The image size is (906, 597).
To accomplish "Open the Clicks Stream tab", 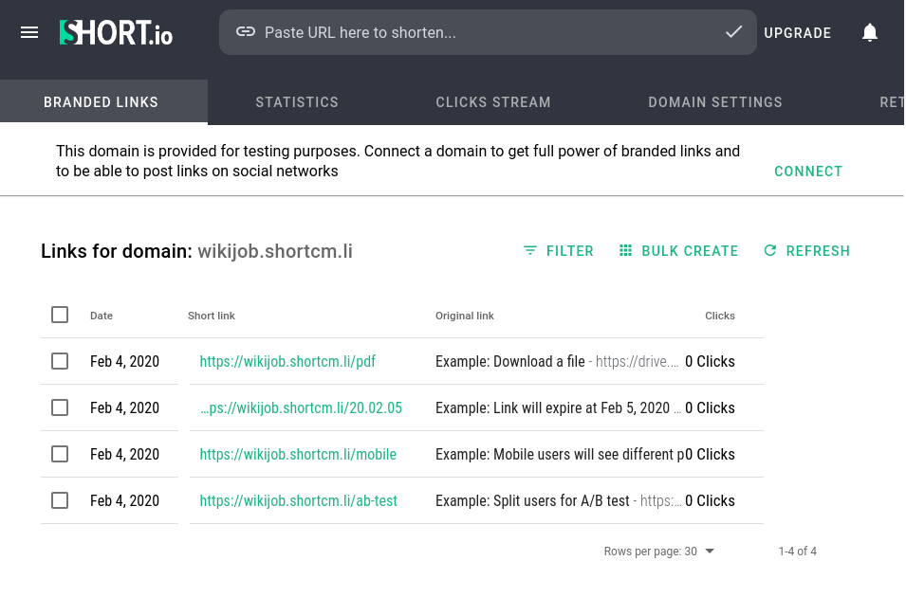I will pyautogui.click(x=493, y=102).
